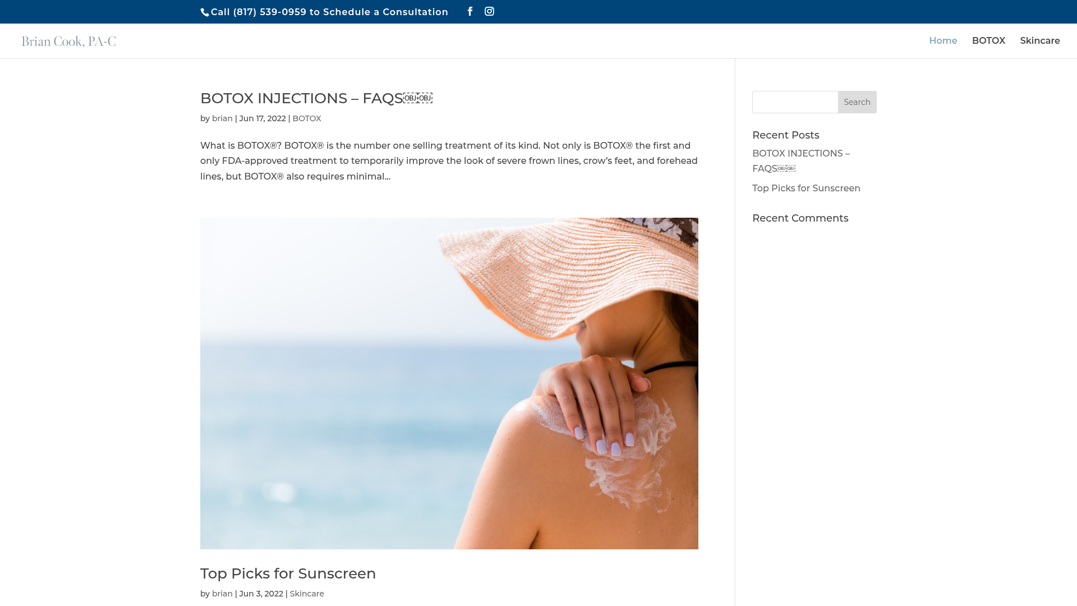This screenshot has width=1077, height=606.
Task: Click the phone number call text
Action: coord(329,12)
